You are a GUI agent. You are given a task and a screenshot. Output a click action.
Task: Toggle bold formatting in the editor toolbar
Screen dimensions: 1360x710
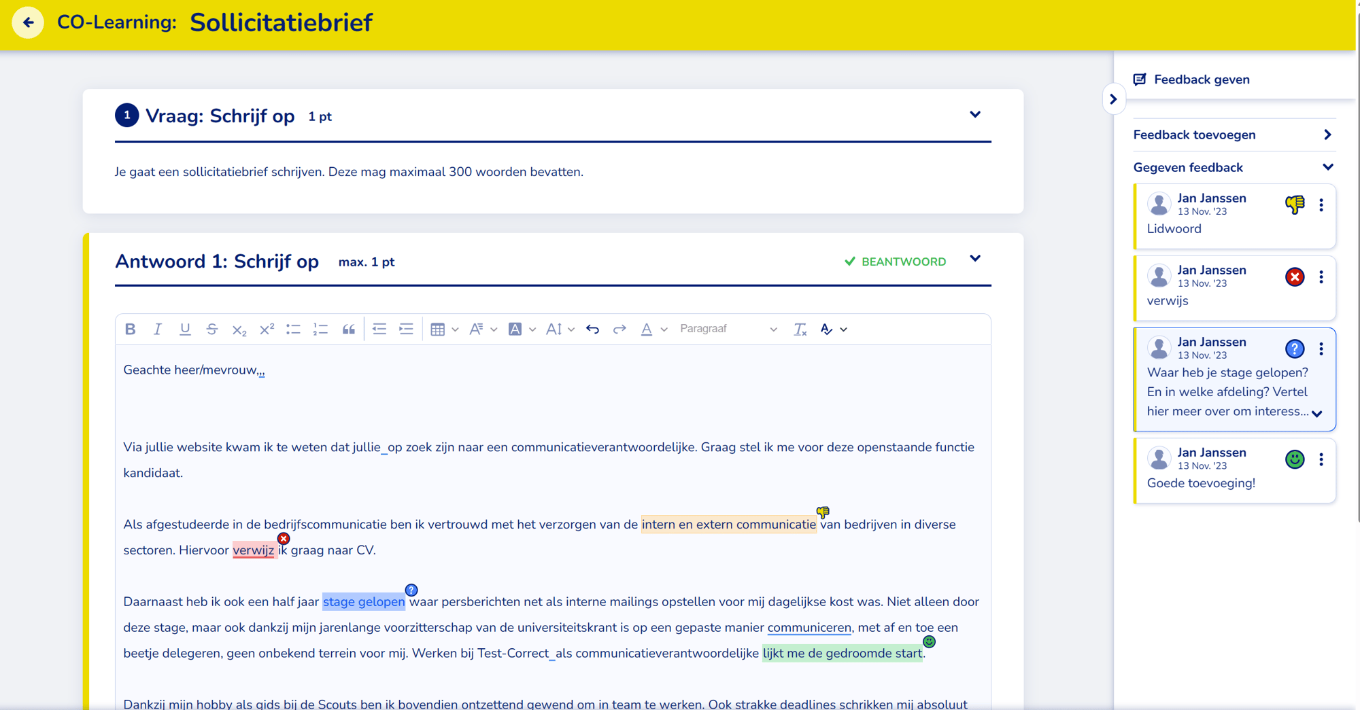pyautogui.click(x=131, y=329)
